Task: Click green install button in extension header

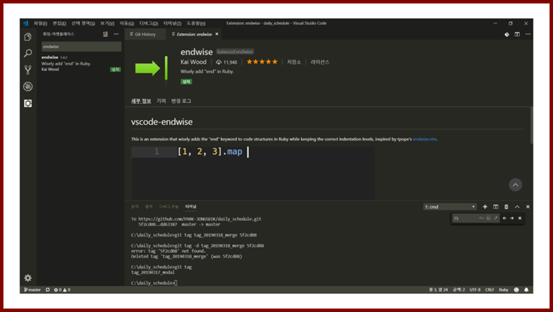Action: coord(186,82)
